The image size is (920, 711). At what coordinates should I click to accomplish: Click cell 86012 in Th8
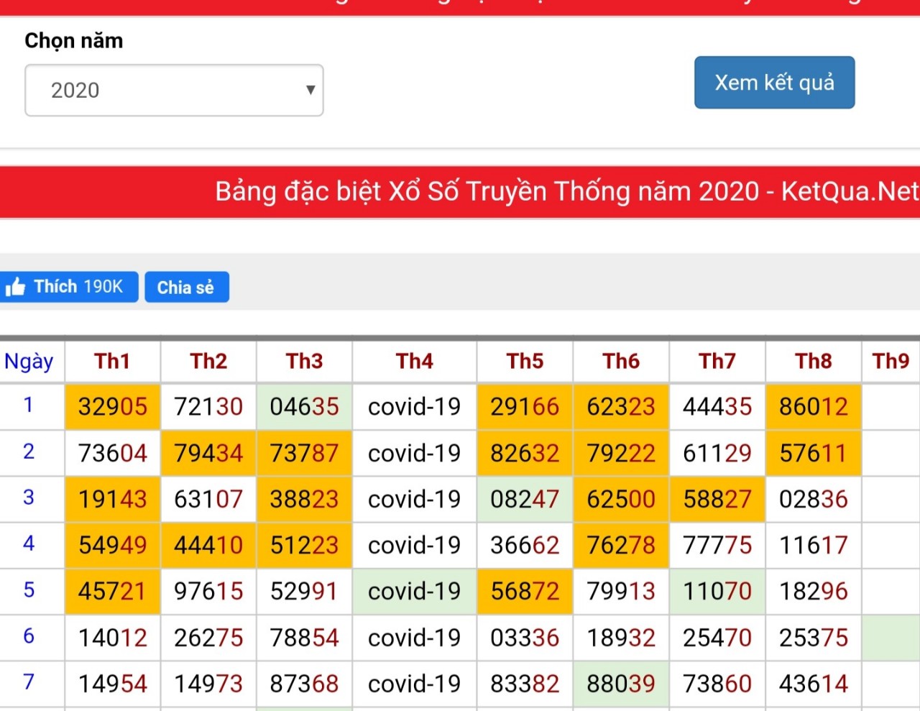[x=814, y=407]
